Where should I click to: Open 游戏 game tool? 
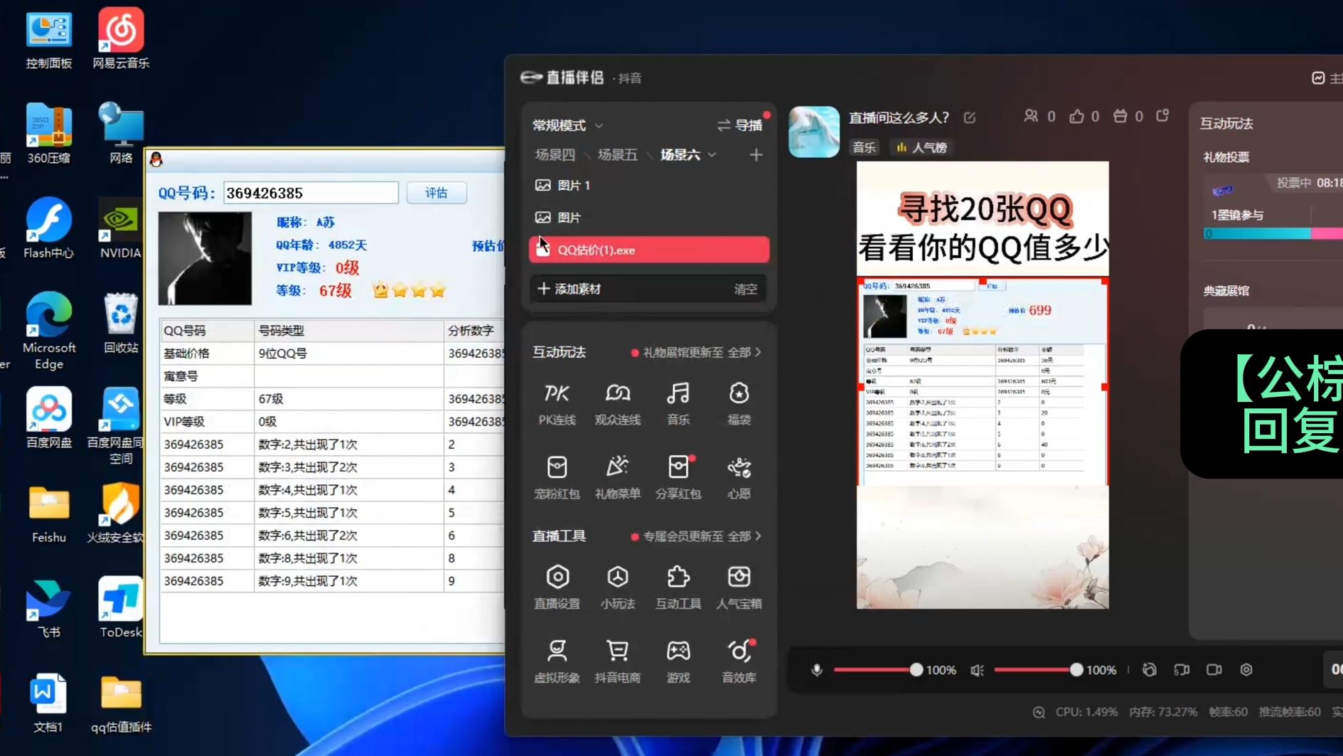coord(678,661)
